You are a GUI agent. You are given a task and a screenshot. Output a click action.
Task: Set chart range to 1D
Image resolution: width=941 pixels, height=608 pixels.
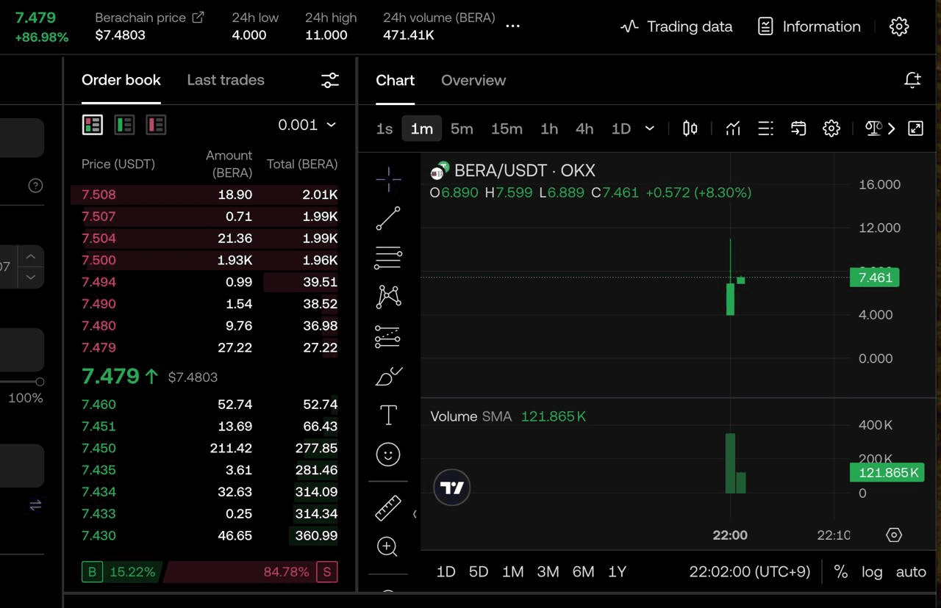coord(446,571)
